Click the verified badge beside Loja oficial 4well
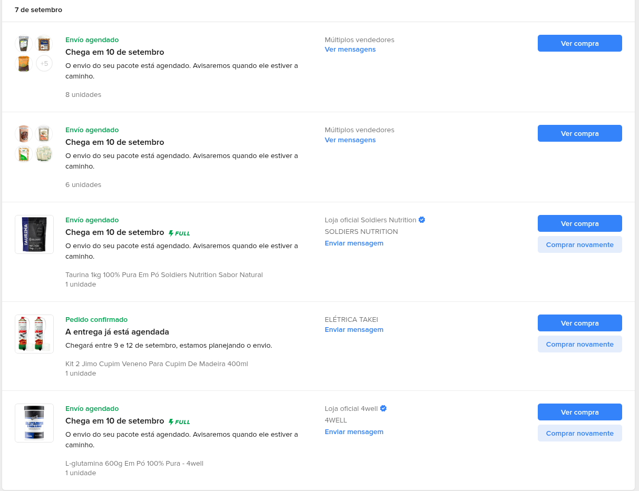Viewport: 639px width, 491px height. click(x=383, y=408)
